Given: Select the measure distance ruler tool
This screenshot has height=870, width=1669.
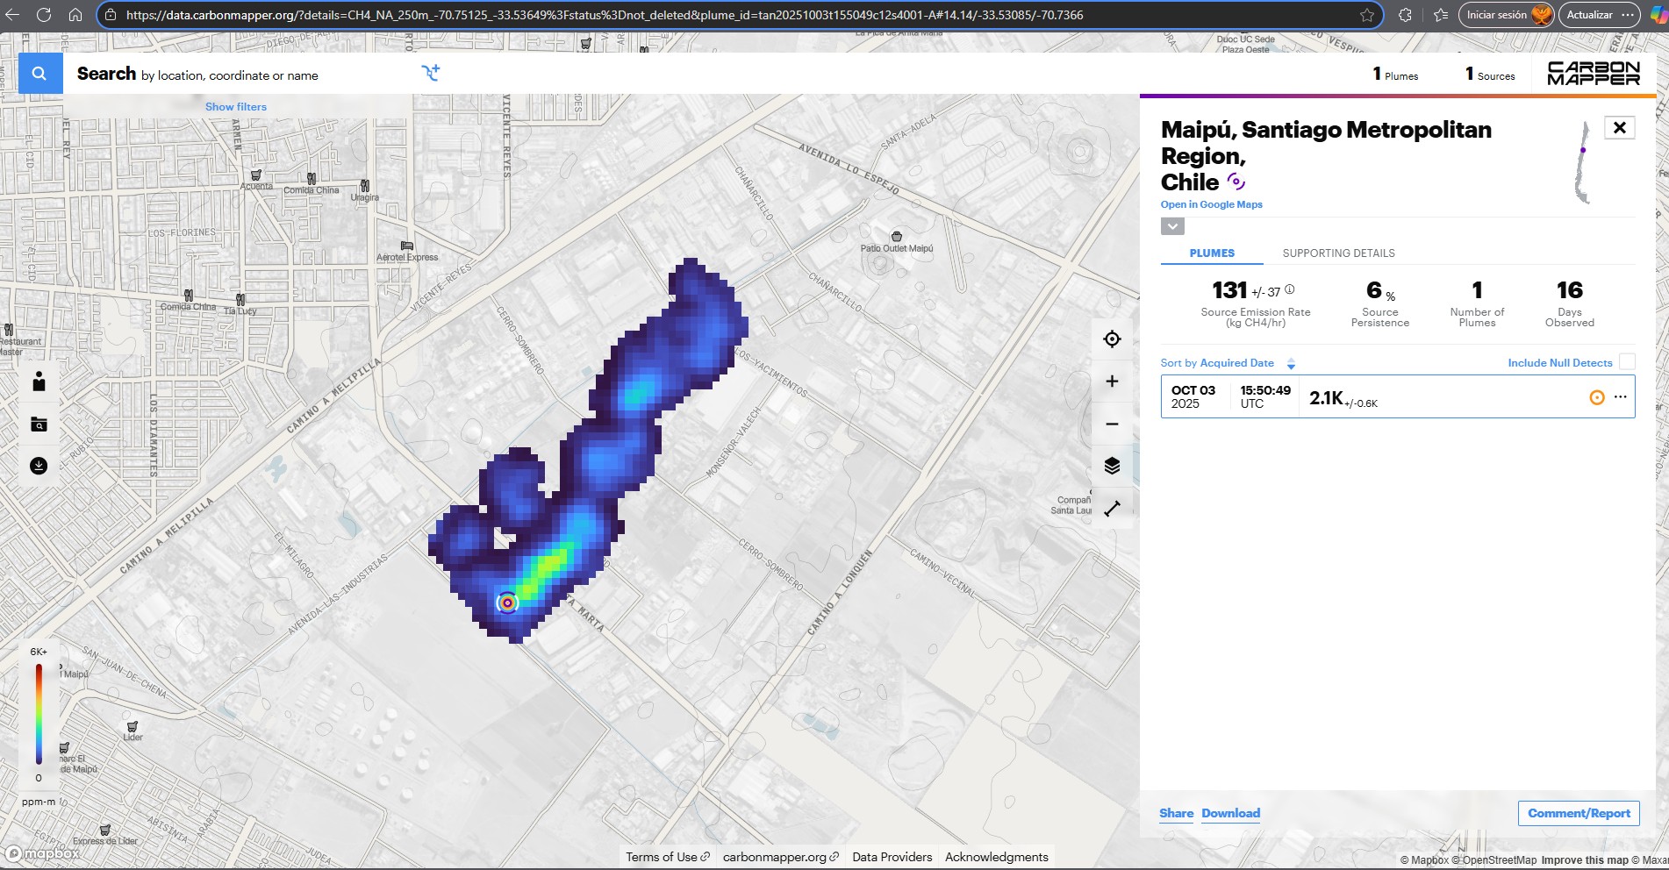Looking at the screenshot, I should [x=1112, y=509].
